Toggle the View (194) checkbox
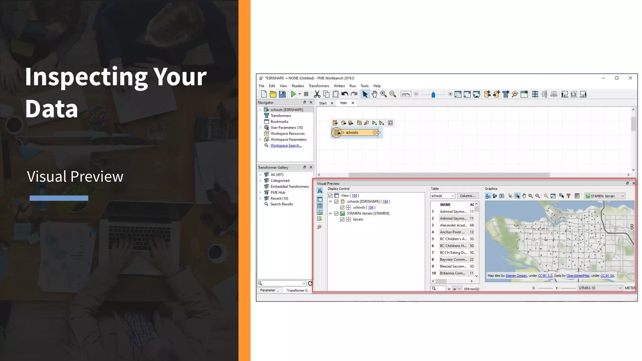Viewport: 642px width, 361px height. 330,196
